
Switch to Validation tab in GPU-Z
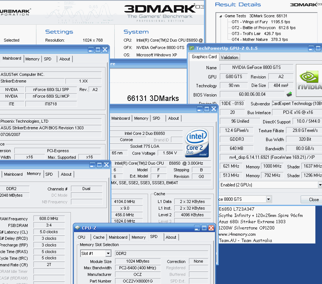coord(229,57)
